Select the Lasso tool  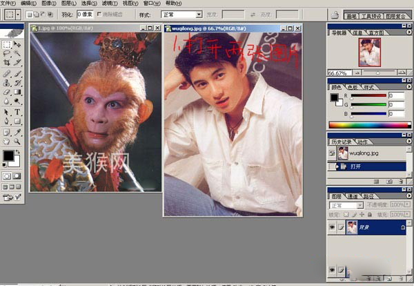click(6, 53)
